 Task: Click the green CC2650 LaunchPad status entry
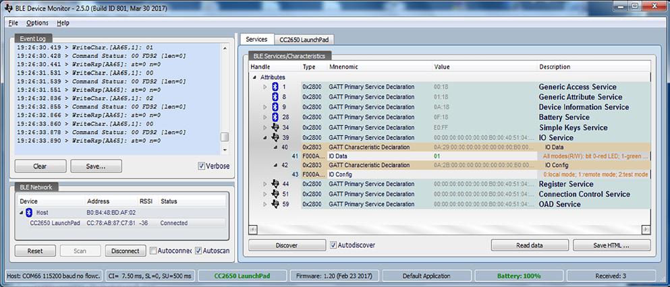[x=242, y=276]
